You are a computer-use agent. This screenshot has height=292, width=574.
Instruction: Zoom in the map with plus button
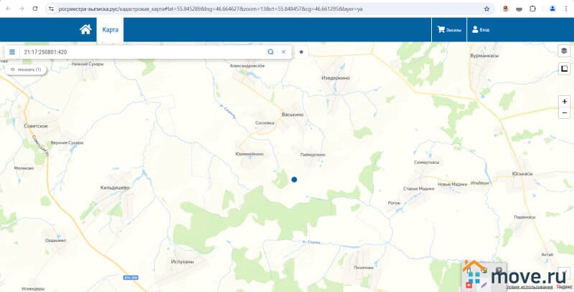tap(565, 102)
